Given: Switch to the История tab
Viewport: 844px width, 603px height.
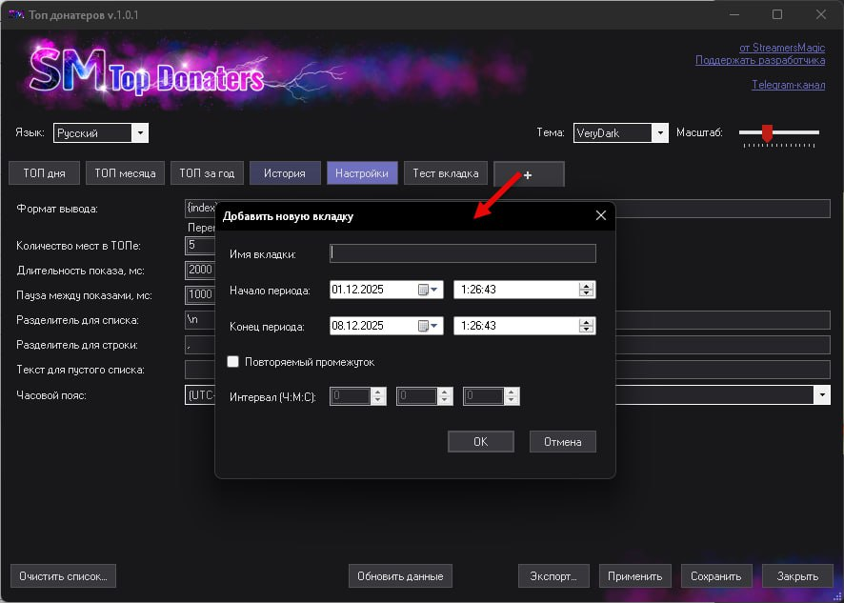Looking at the screenshot, I should 285,173.
